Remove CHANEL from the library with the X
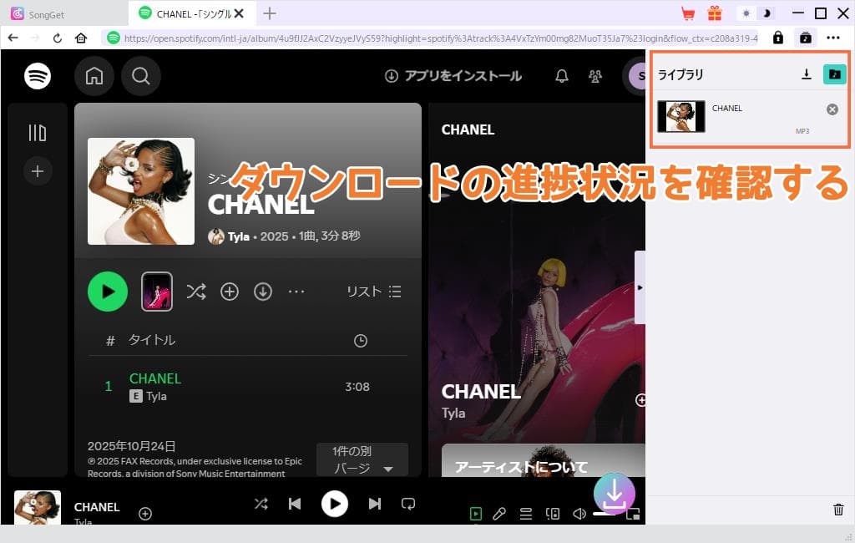Image resolution: width=855 pixels, height=543 pixels. (832, 109)
